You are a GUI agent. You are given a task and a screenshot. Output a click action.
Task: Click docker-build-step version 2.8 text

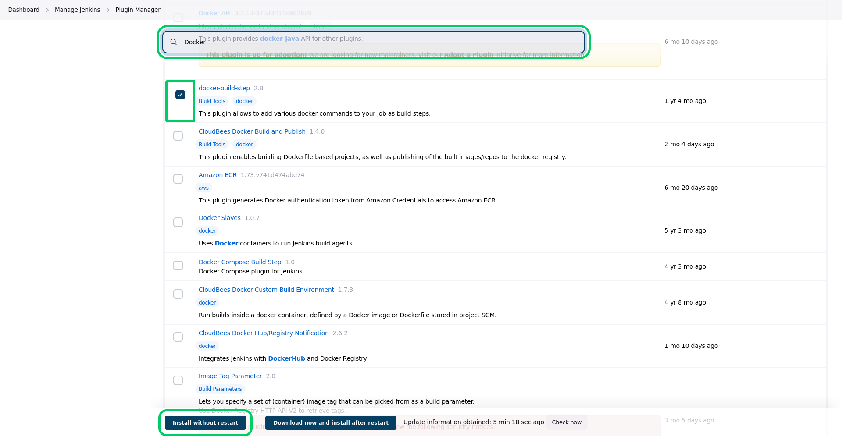(258, 88)
